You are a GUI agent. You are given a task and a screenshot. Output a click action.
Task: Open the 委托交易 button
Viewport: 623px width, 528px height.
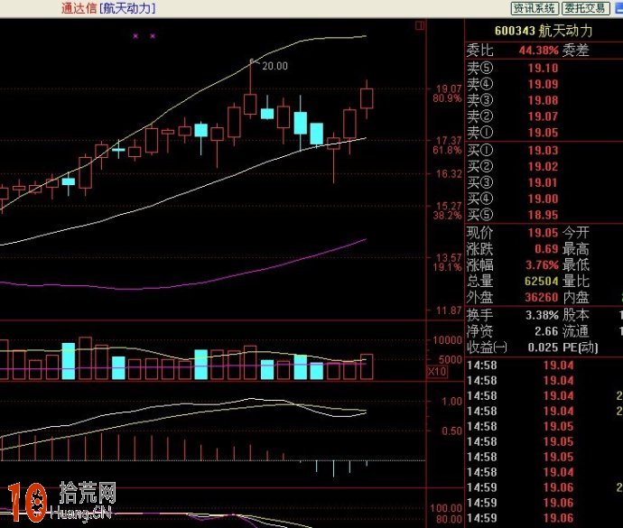click(586, 8)
